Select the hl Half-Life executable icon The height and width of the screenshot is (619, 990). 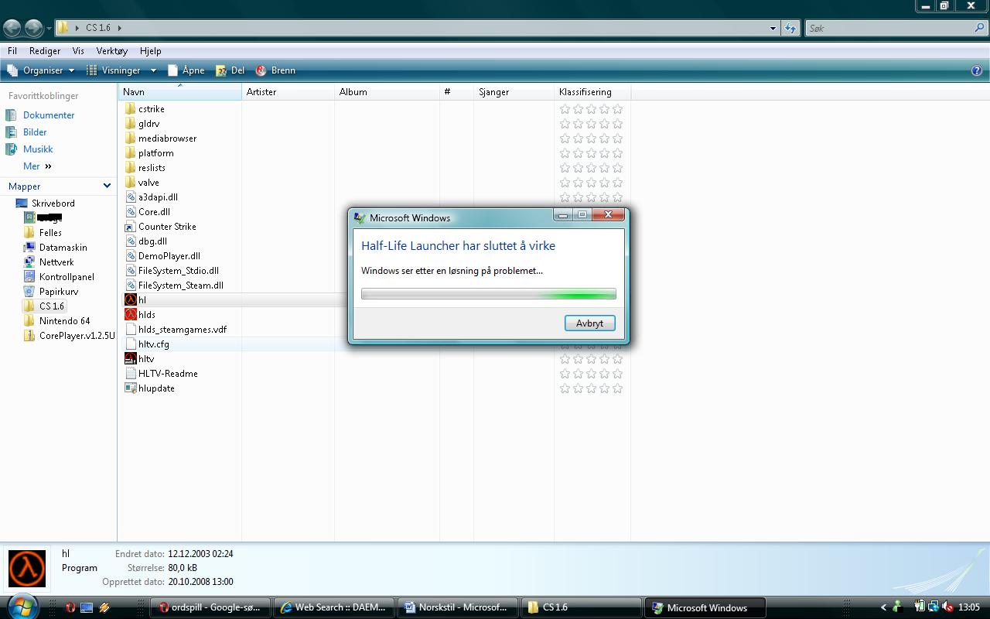pyautogui.click(x=131, y=300)
